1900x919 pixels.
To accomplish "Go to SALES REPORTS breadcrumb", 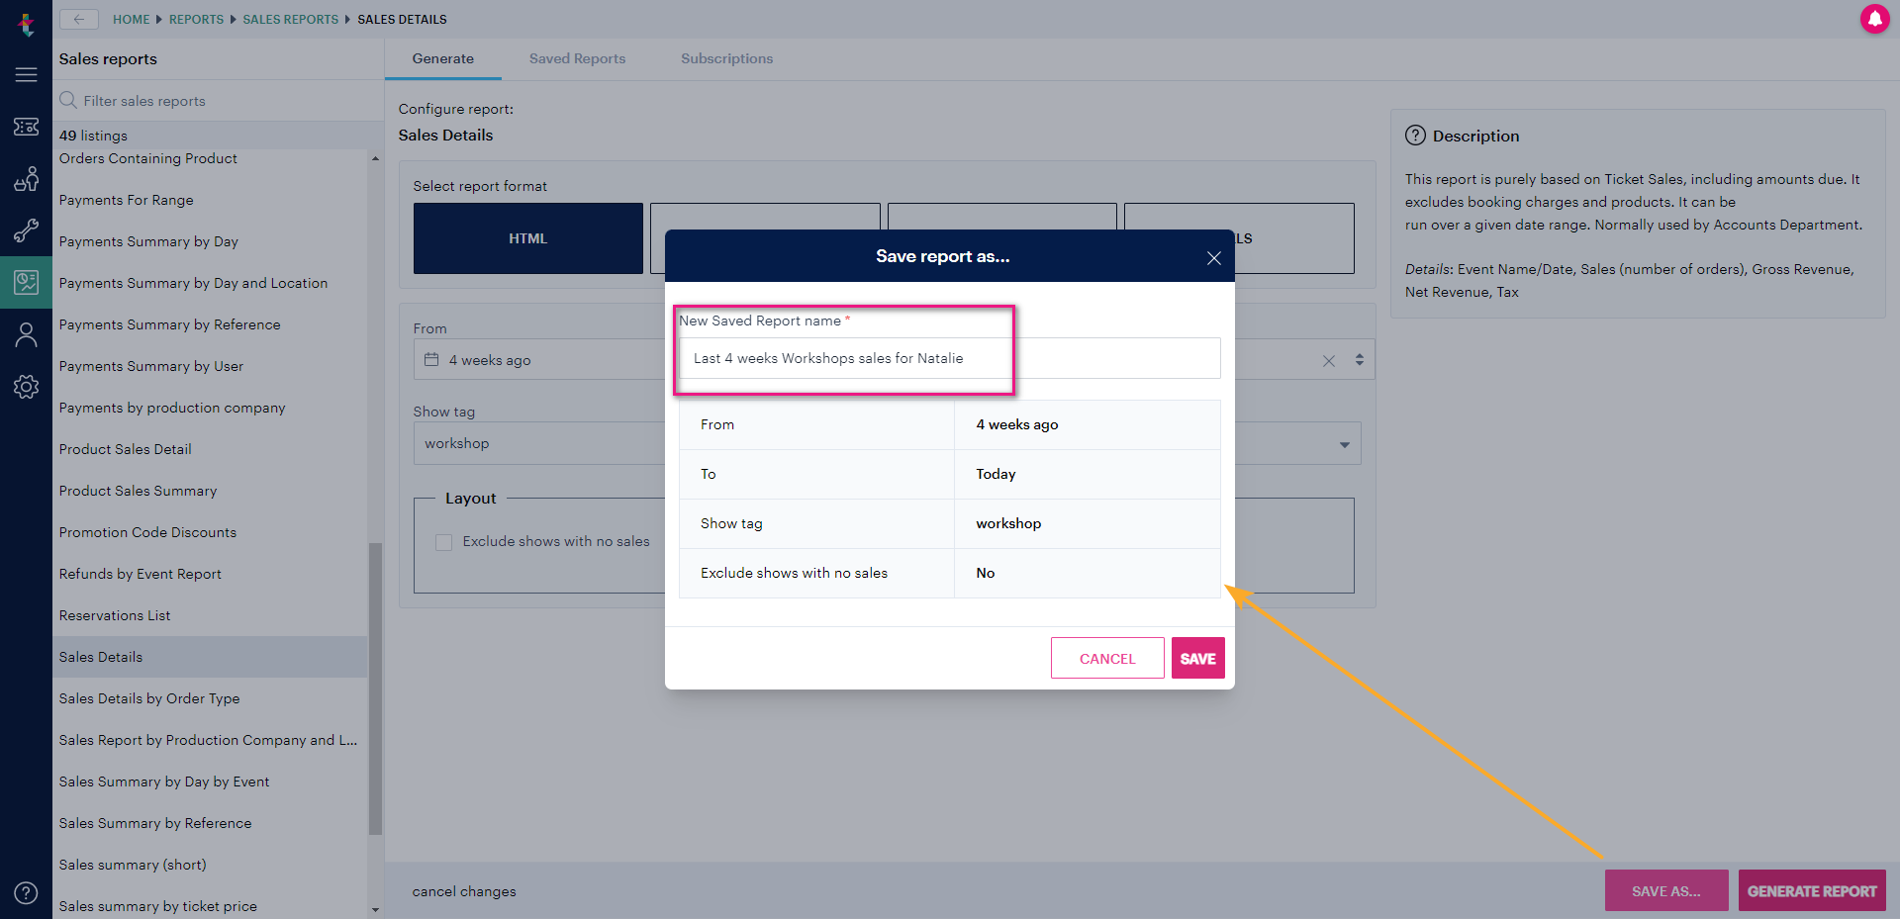I will click(290, 19).
